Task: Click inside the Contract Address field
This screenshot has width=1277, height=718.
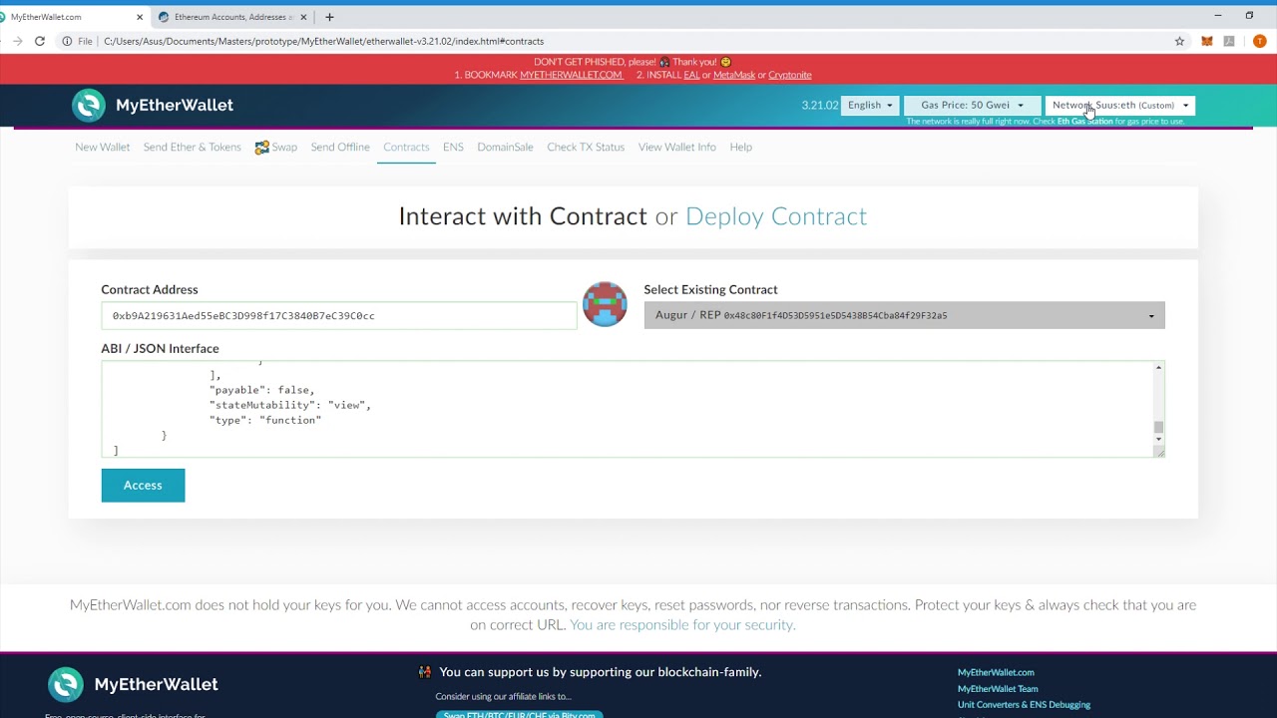Action: point(338,315)
